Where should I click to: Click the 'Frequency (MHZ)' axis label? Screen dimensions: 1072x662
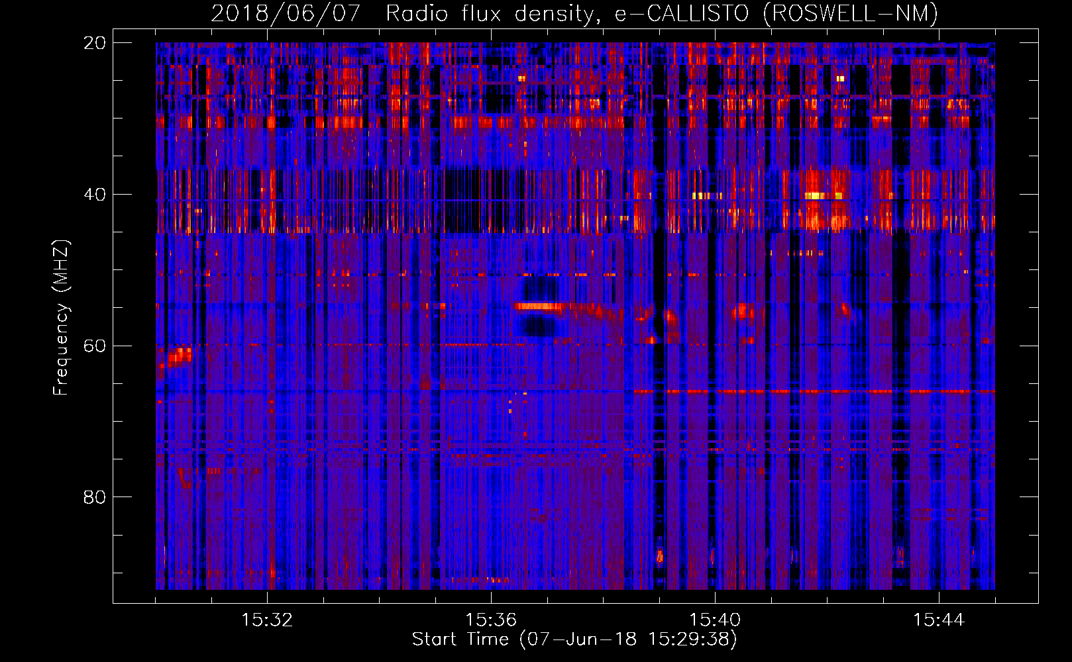[x=61, y=317]
